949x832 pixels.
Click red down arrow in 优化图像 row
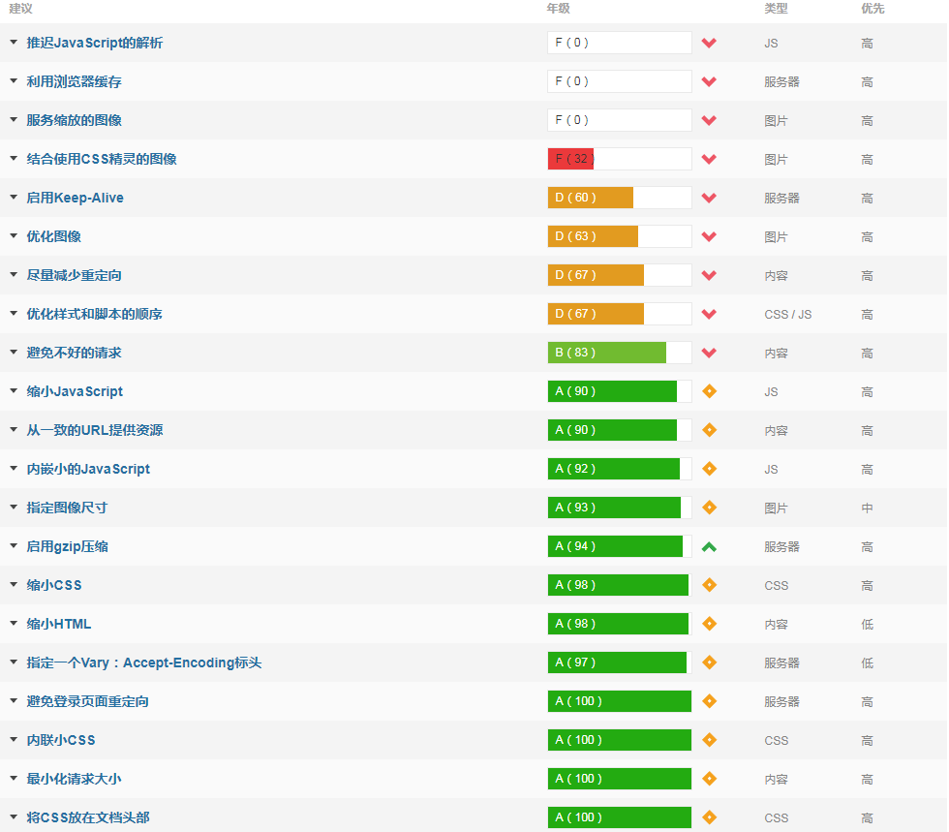pos(709,236)
